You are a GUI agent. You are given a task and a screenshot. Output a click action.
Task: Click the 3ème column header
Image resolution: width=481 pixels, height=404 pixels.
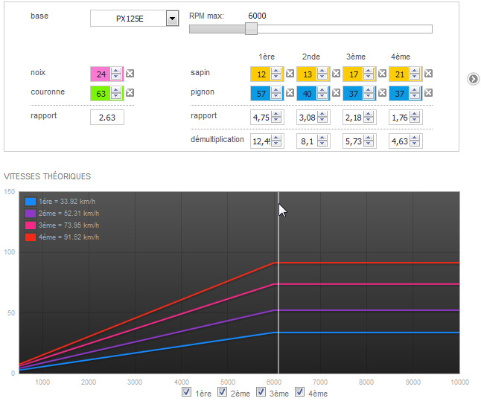coord(356,57)
